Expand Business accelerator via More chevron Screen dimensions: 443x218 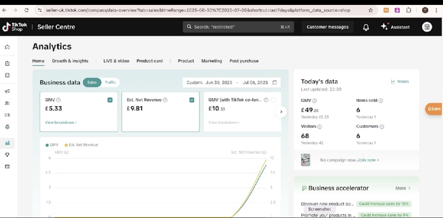[403, 188]
